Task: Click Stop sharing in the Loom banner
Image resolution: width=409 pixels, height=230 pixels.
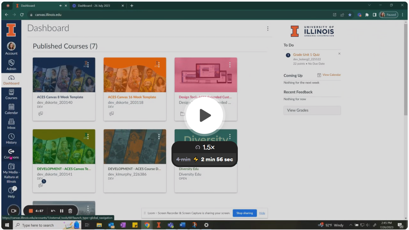Action: (244, 213)
